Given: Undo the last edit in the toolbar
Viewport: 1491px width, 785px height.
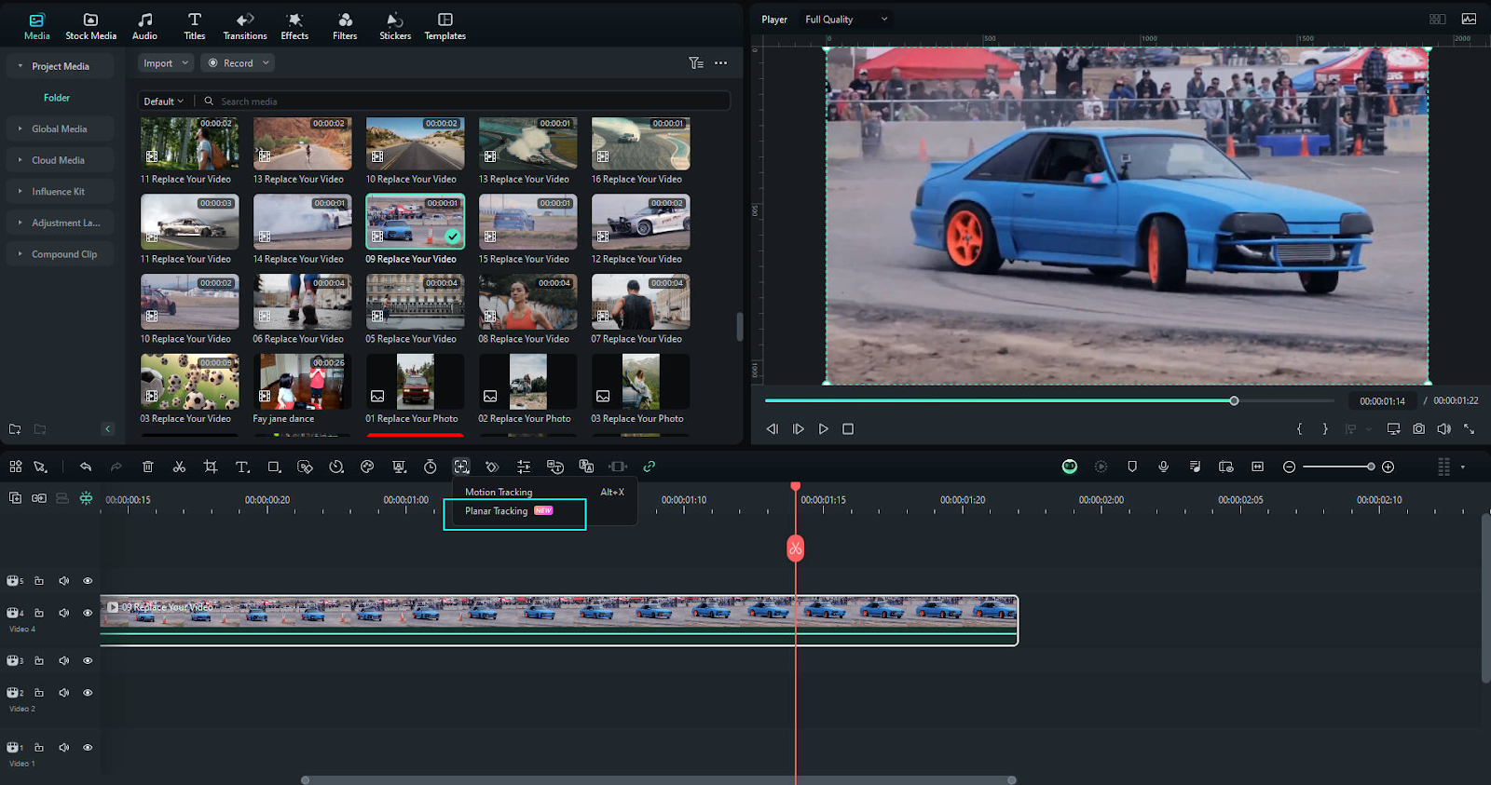Looking at the screenshot, I should pyautogui.click(x=86, y=467).
